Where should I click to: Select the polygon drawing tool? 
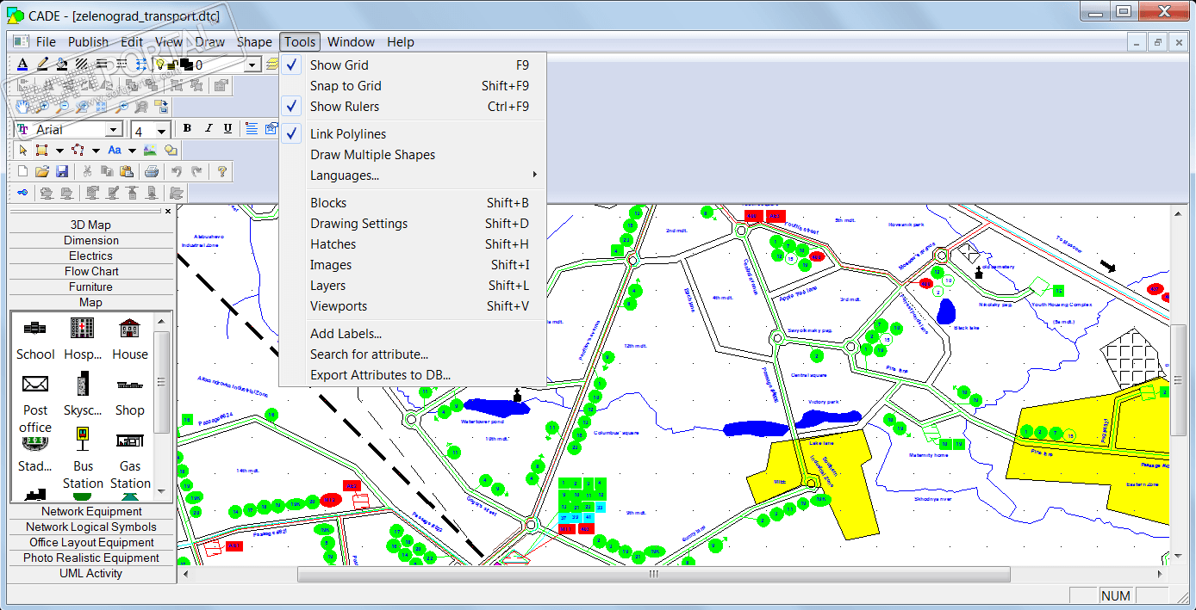pos(78,150)
